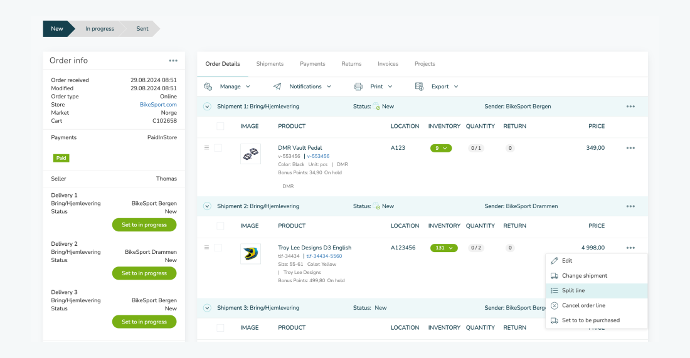
Task: Expand inventory dropdown showing 9
Action: pos(441,148)
